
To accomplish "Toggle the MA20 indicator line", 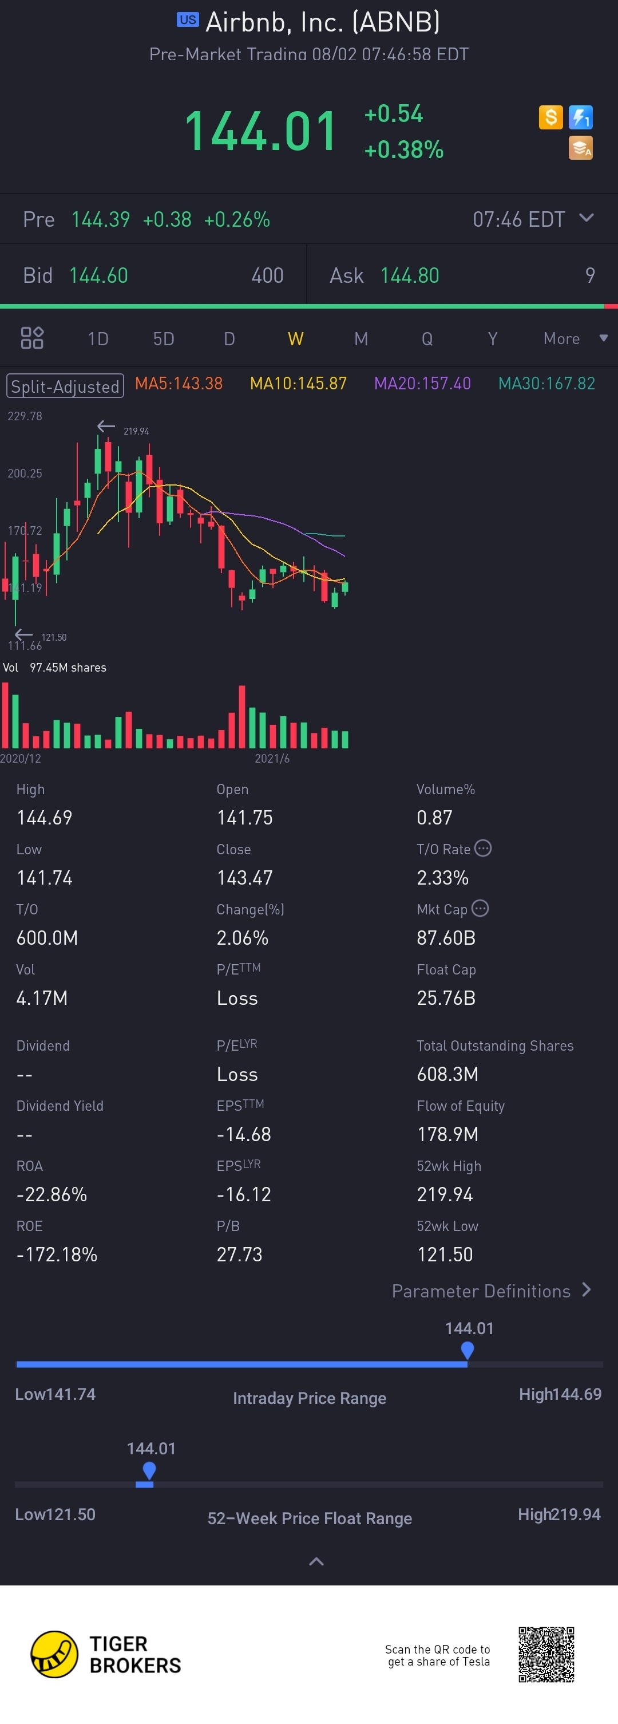I will pos(422,384).
